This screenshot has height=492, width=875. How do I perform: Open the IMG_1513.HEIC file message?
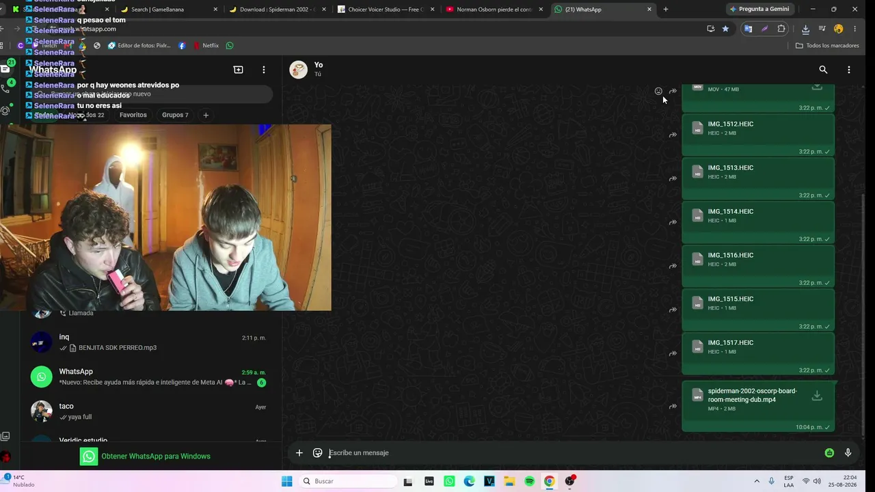click(758, 179)
